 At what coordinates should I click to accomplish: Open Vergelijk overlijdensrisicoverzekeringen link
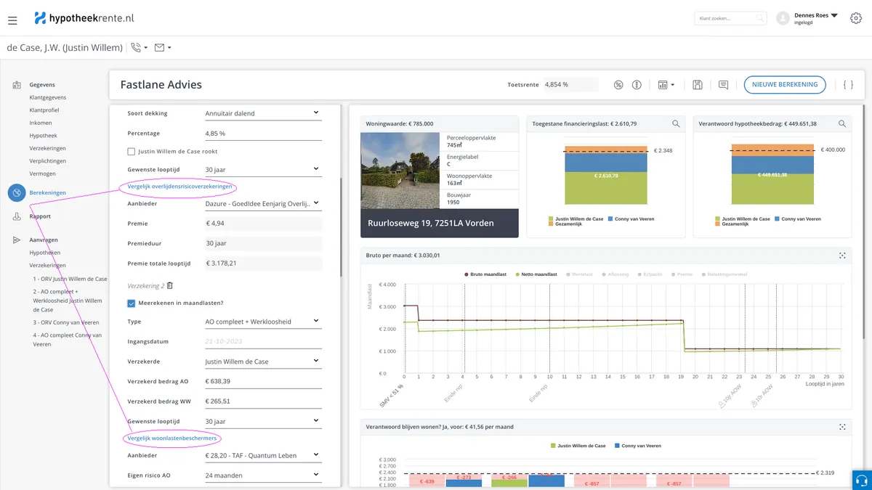point(179,187)
